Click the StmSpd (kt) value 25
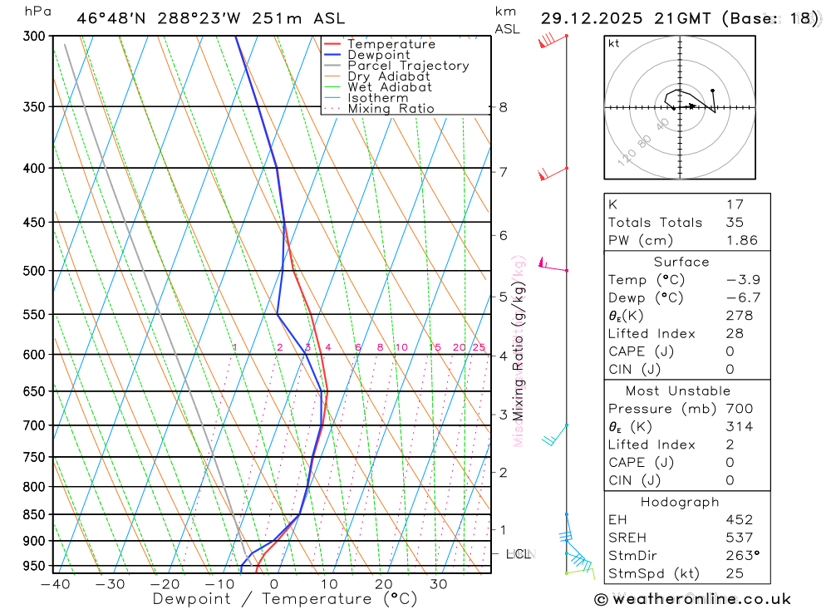The height and width of the screenshot is (609, 831). tap(735, 574)
